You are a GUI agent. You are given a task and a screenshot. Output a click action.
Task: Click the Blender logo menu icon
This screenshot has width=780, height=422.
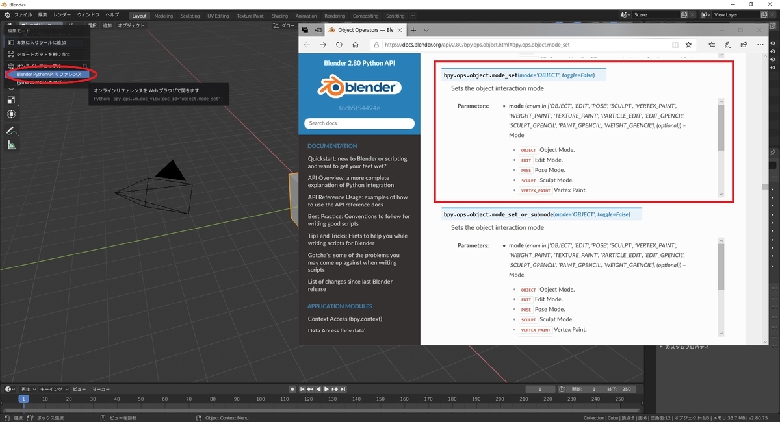coord(7,14)
